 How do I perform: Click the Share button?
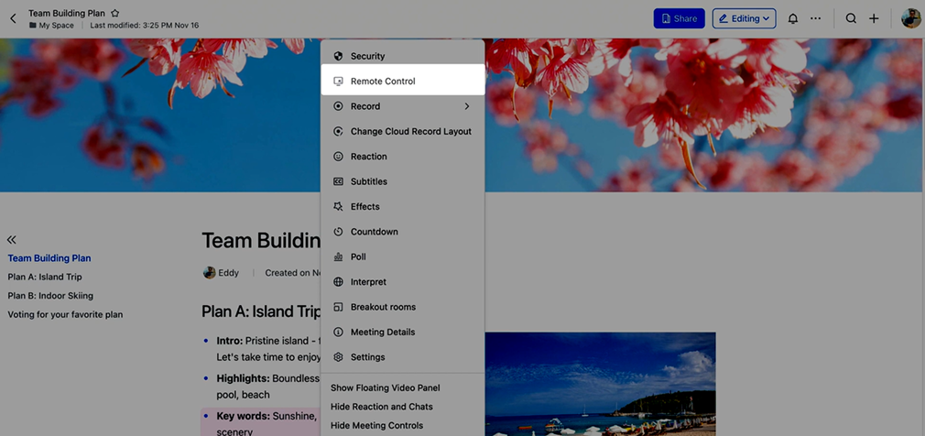pos(678,18)
